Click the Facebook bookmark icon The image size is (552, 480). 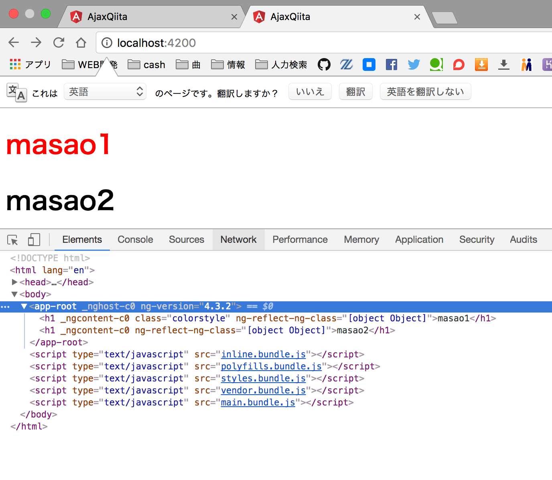pyautogui.click(x=391, y=65)
